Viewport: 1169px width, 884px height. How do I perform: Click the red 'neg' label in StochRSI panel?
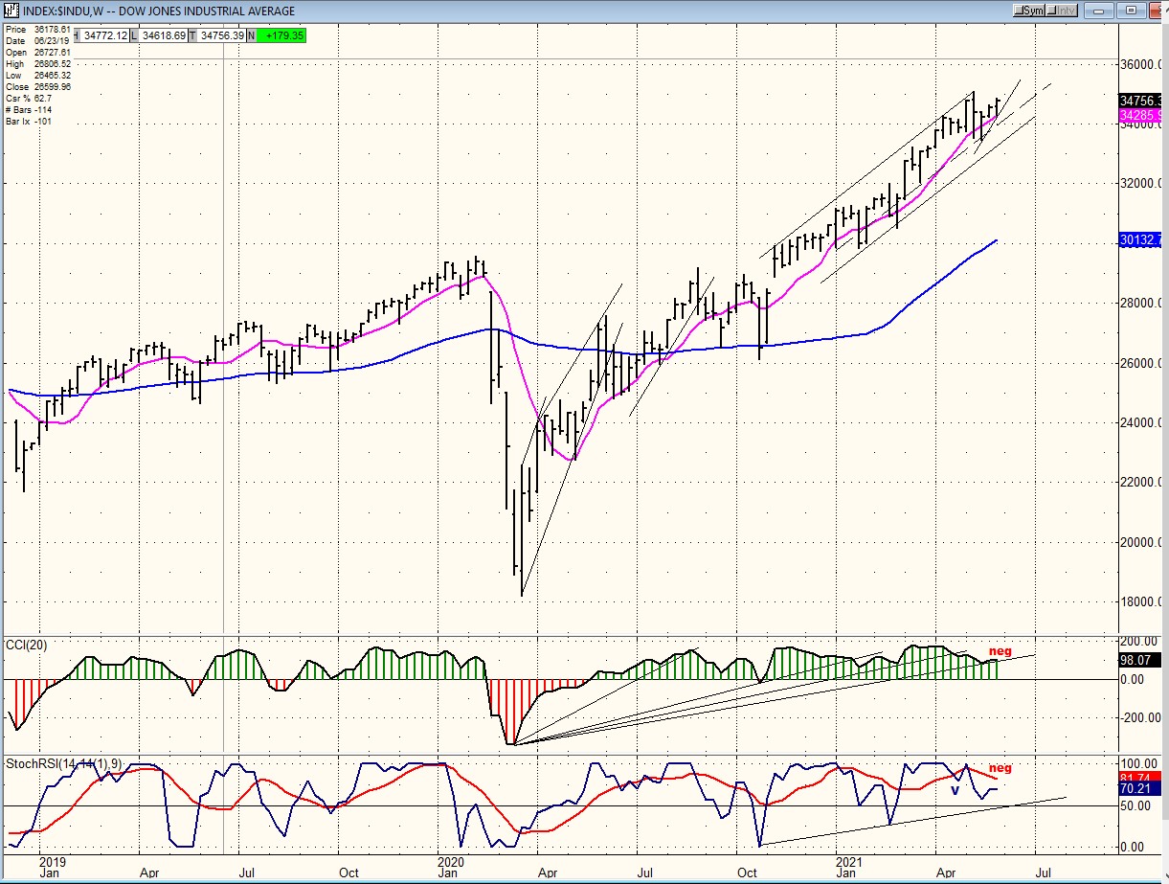click(1000, 768)
